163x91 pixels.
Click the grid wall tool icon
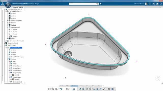(83, 89)
